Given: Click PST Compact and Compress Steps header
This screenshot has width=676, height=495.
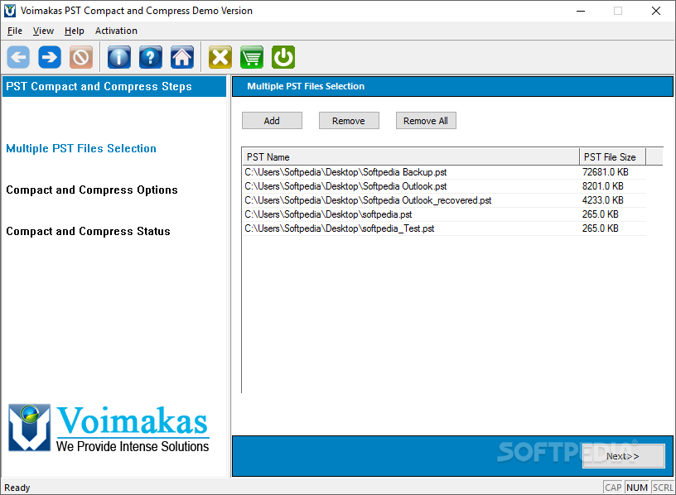Looking at the screenshot, I should (114, 86).
